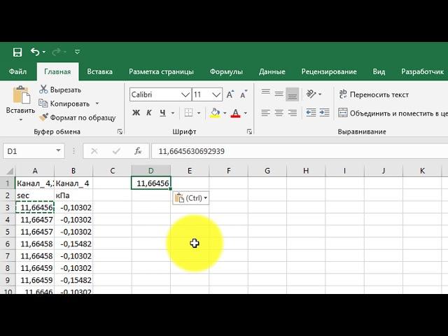Viewport: 448px width, 336px height.
Task: Align text to middle vertically
Action: point(279,94)
